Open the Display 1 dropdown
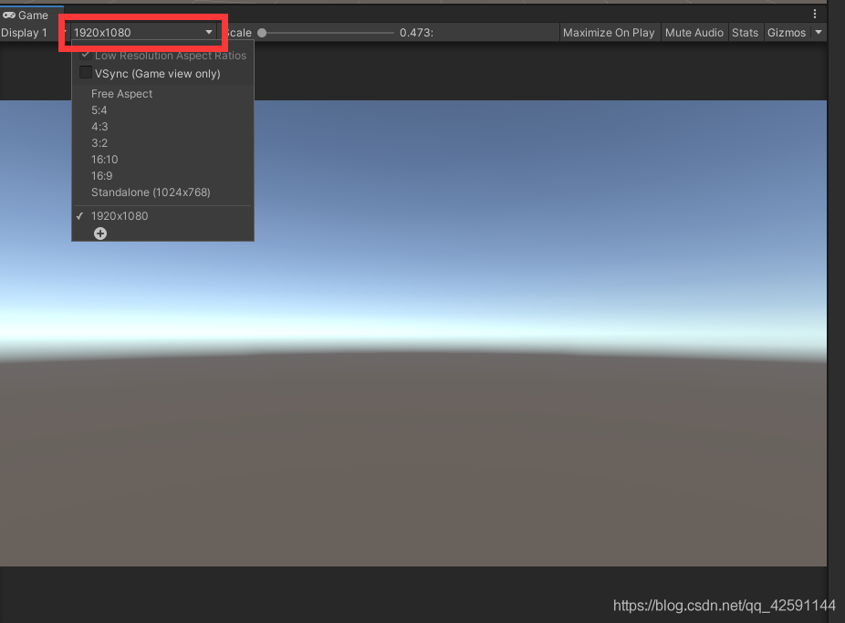845x623 pixels. coord(32,33)
